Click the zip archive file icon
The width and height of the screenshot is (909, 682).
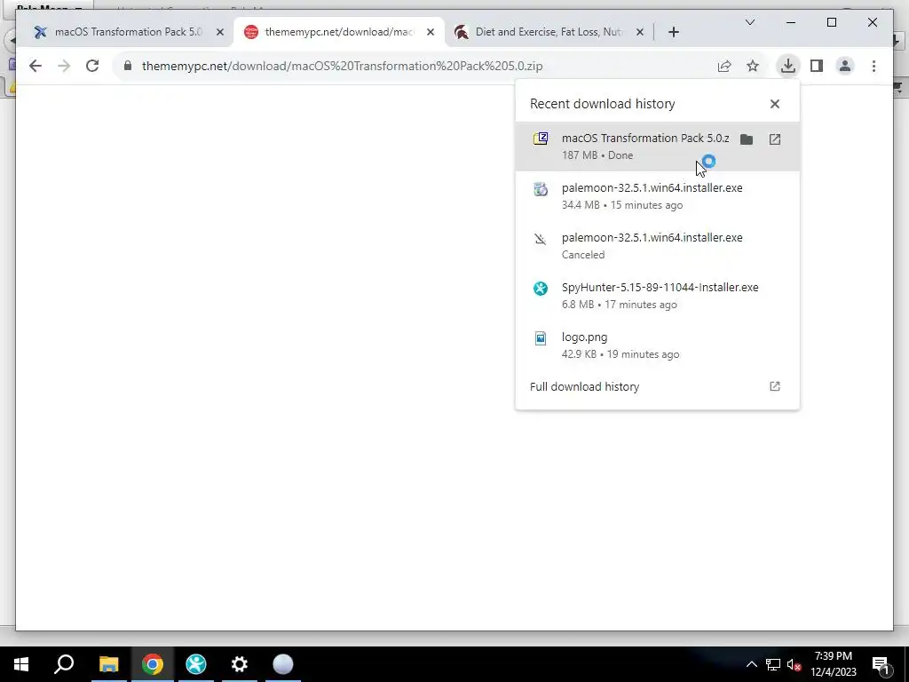(x=541, y=139)
